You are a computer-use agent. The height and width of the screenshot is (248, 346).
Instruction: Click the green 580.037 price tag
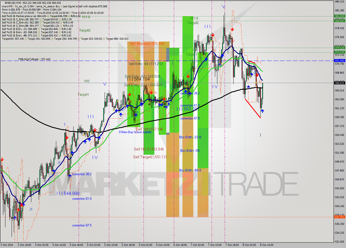click(x=340, y=20)
